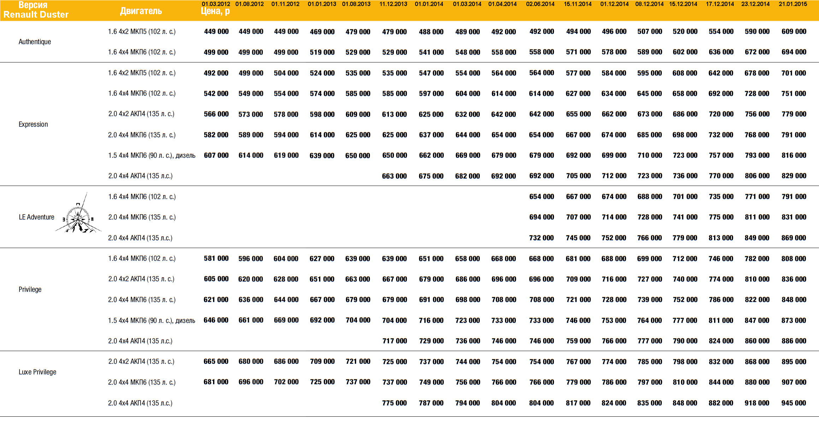The image size is (819, 428).
Task: Click the price cell '607 000'
Action: [x=216, y=155]
